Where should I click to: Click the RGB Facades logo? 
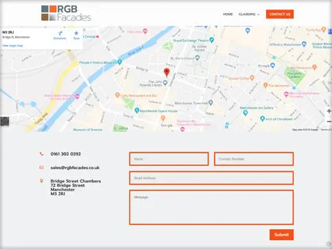click(x=66, y=13)
